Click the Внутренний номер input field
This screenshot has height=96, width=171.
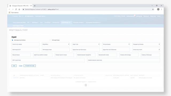pyautogui.click(x=107, y=55)
